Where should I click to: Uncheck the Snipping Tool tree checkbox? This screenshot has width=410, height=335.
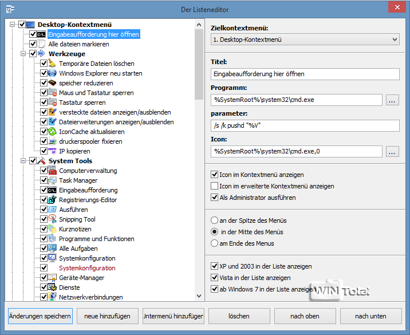coord(44,219)
